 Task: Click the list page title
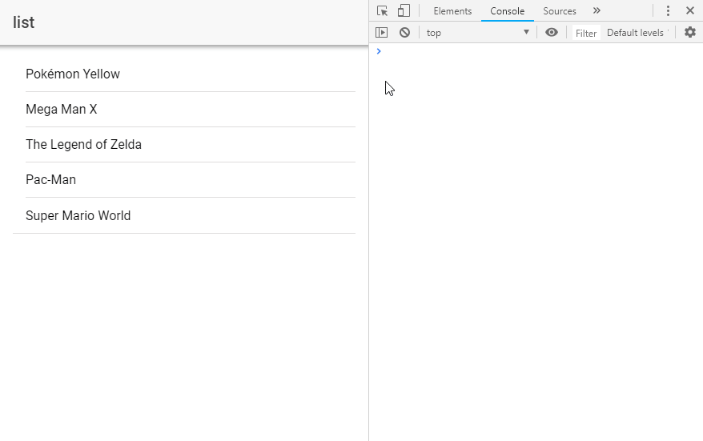24,22
